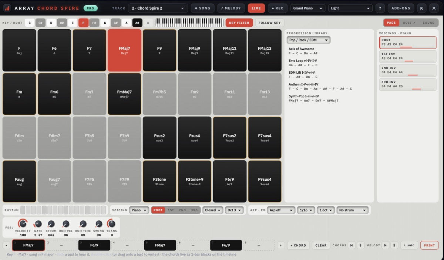
Task: Play the FmMaj7 chord pad
Action: [124, 94]
